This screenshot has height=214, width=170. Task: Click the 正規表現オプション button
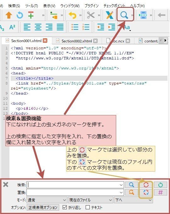pyautogui.click(x=43, y=207)
